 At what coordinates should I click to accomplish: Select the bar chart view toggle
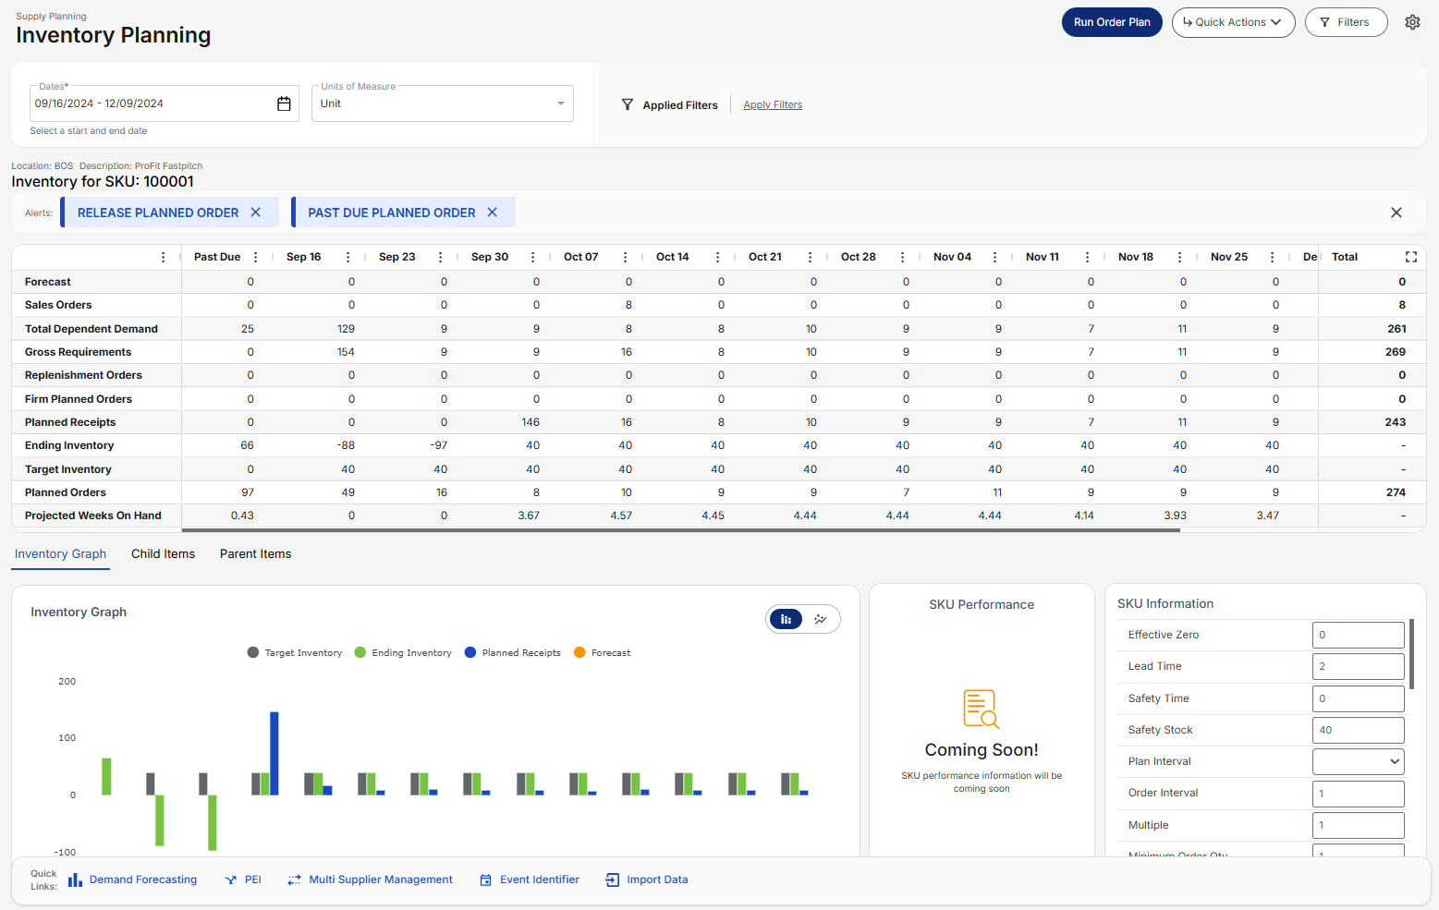click(786, 618)
